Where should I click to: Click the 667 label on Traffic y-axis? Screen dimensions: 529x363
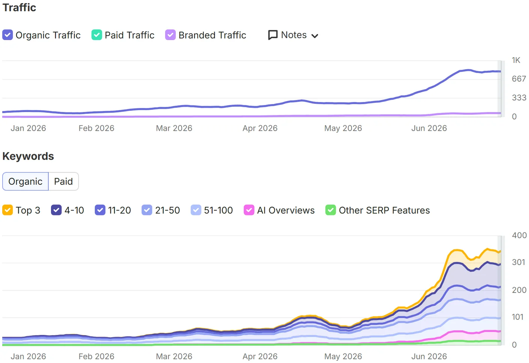(519, 79)
